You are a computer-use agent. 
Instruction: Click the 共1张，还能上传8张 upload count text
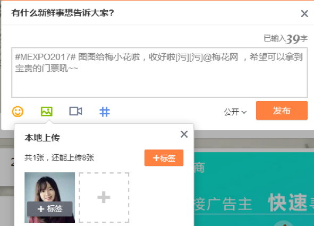coord(60,158)
